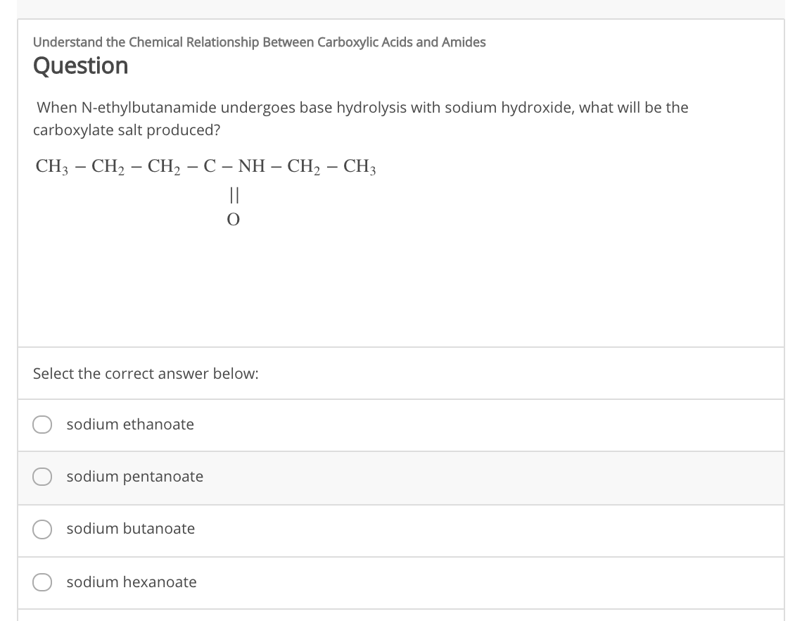Choose the sodium pentanoate radio button
This screenshot has height=621, width=795.
point(42,477)
